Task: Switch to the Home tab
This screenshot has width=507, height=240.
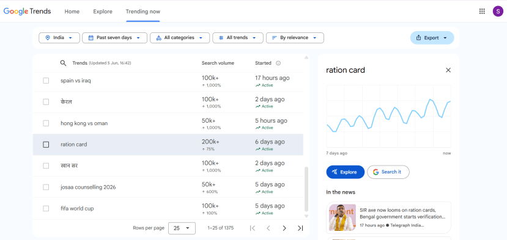Action: tap(72, 12)
